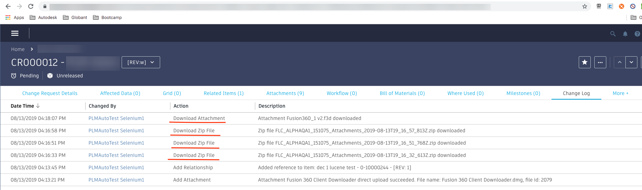Image resolution: width=642 pixels, height=190 pixels.
Task: Click the Pending clock status icon
Action: pos(13,76)
